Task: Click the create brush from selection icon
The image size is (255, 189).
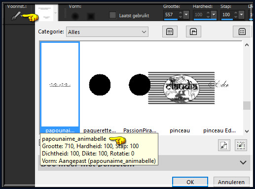Action: [x=241, y=145]
